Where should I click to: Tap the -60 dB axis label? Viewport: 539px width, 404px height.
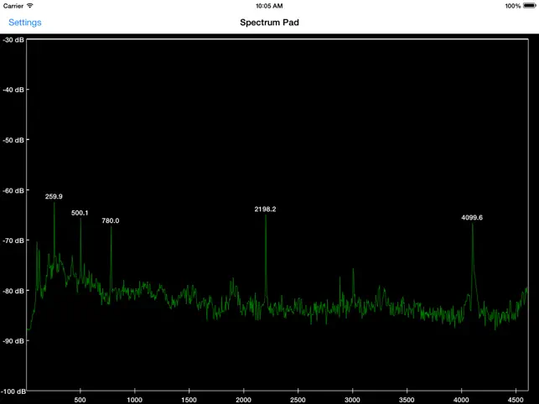(13, 190)
